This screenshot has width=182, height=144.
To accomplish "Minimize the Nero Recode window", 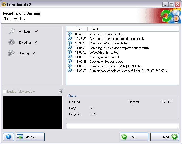I will [x=165, y=5].
